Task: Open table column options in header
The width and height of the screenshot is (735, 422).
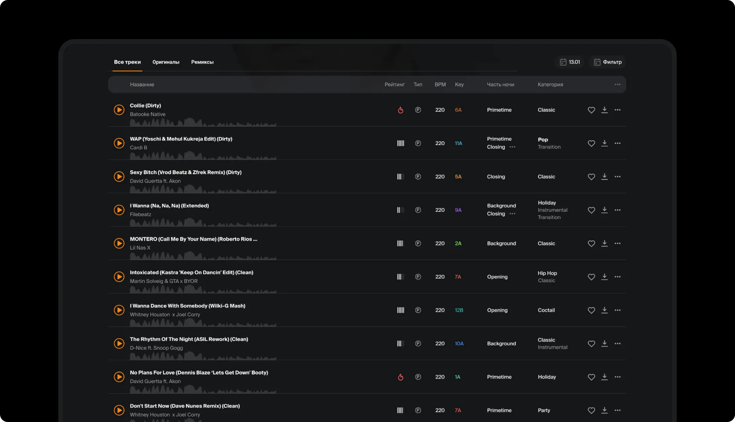Action: click(x=618, y=84)
